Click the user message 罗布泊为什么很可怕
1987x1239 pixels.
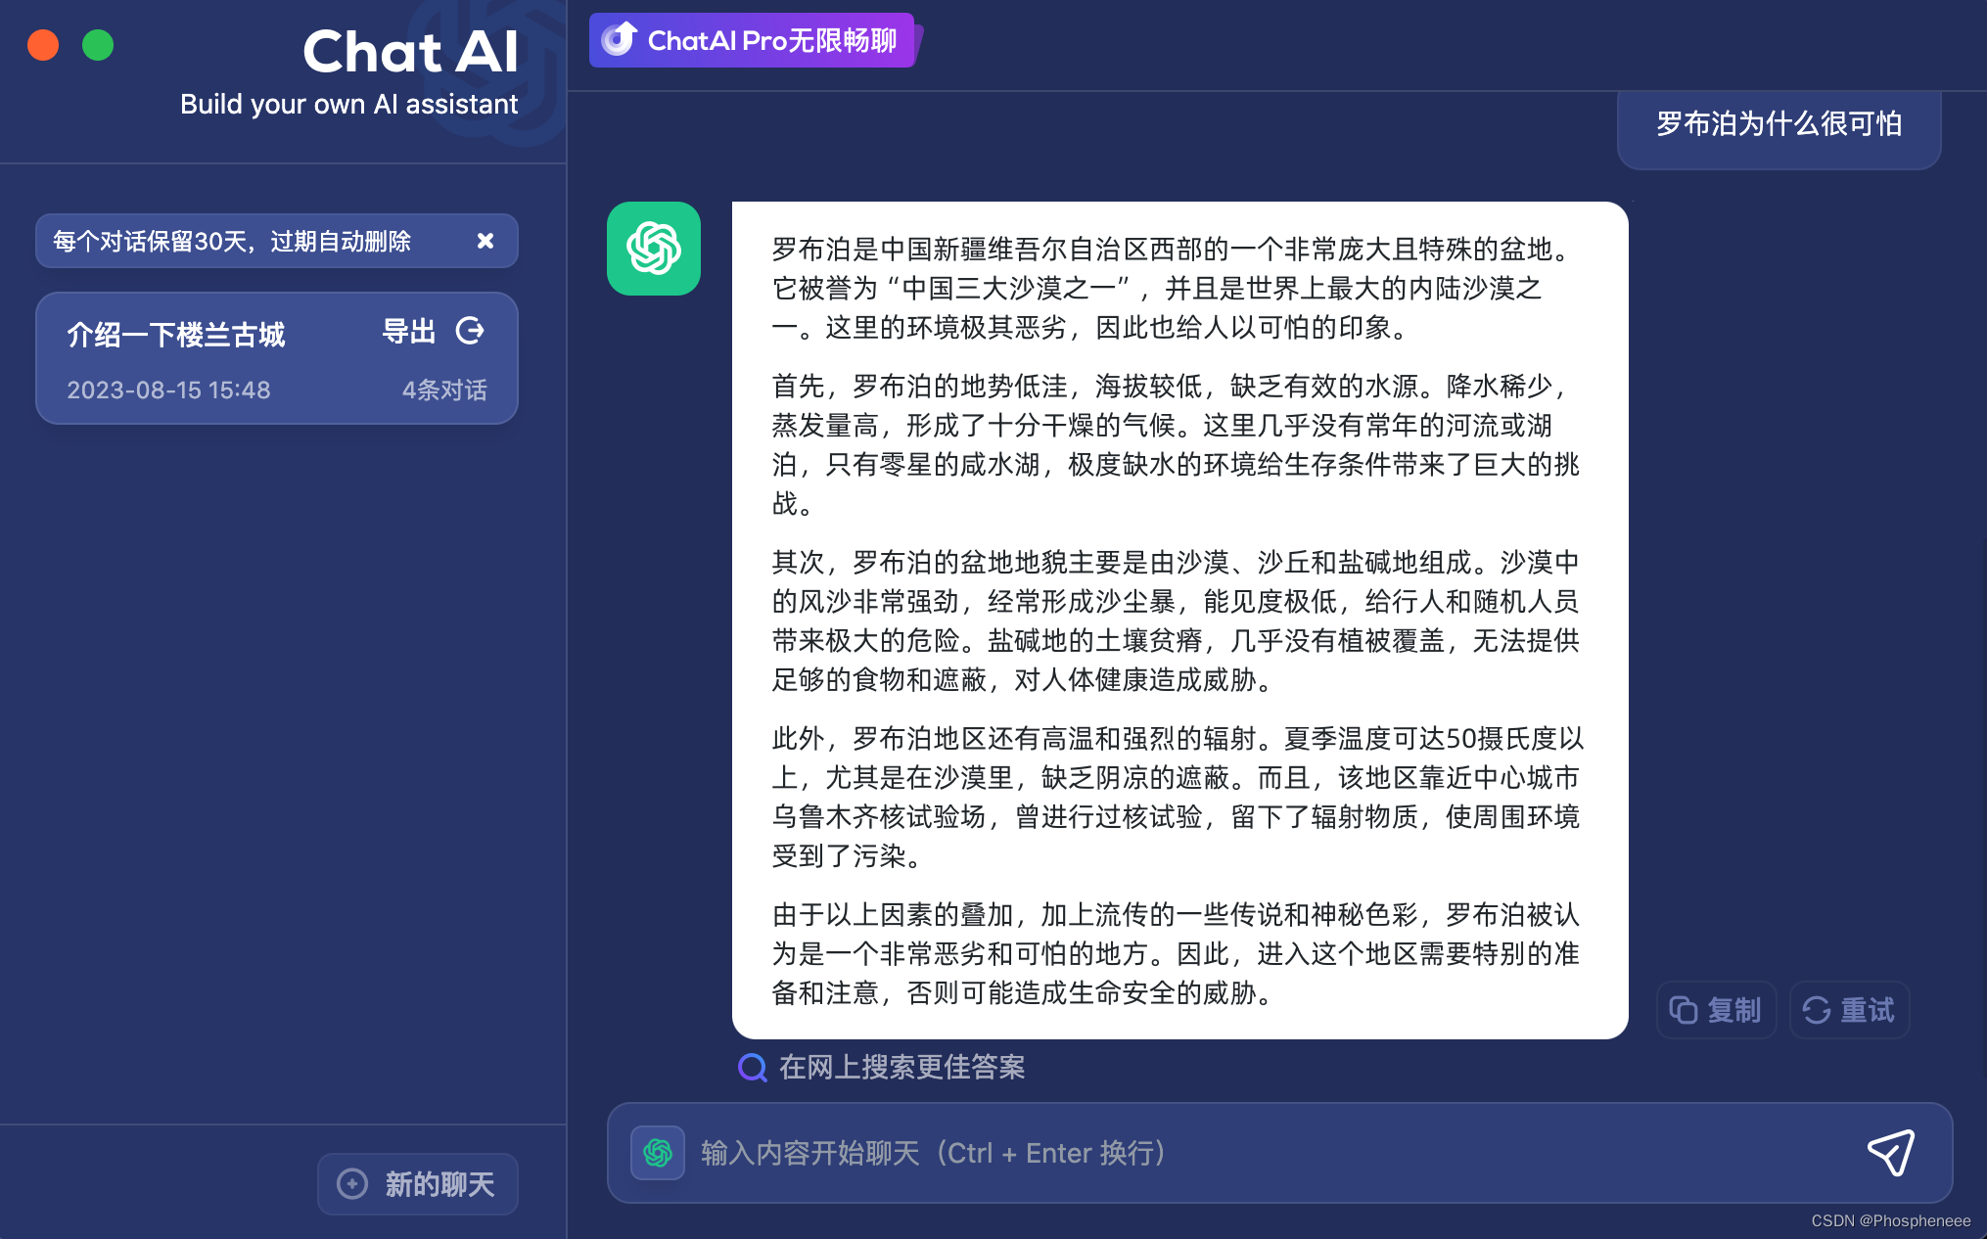coord(1778,124)
